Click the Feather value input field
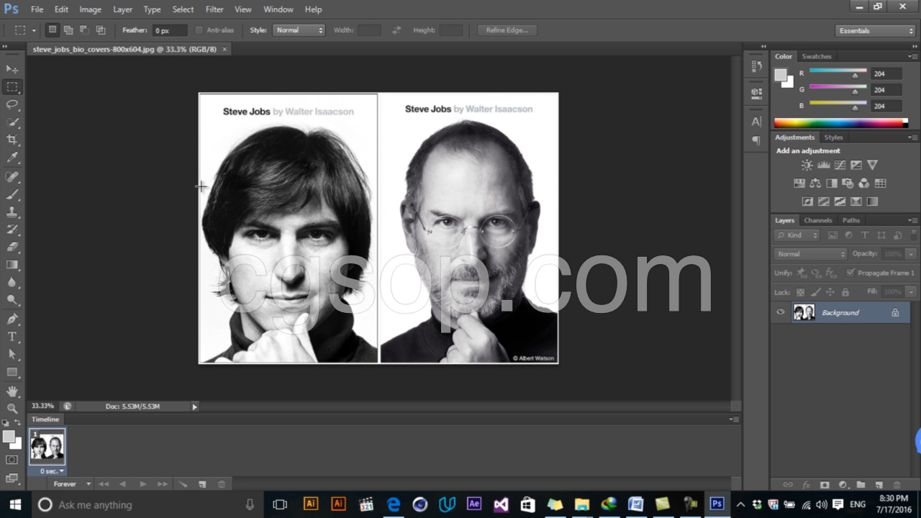921x518 pixels. (x=170, y=30)
